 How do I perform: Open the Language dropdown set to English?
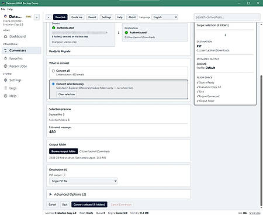pyautogui.click(x=165, y=17)
